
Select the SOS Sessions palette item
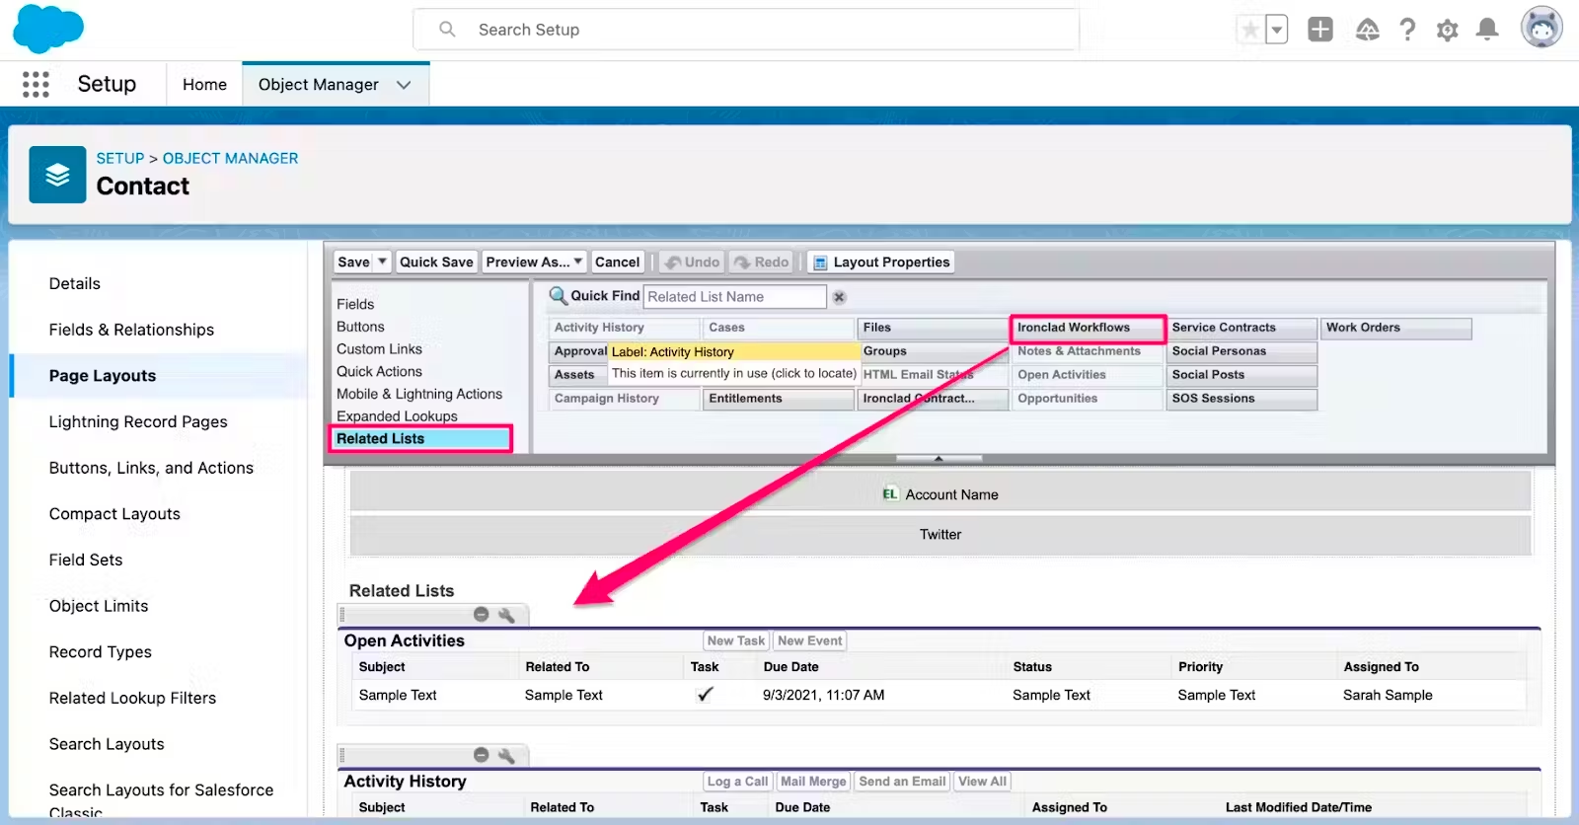[x=1241, y=399]
